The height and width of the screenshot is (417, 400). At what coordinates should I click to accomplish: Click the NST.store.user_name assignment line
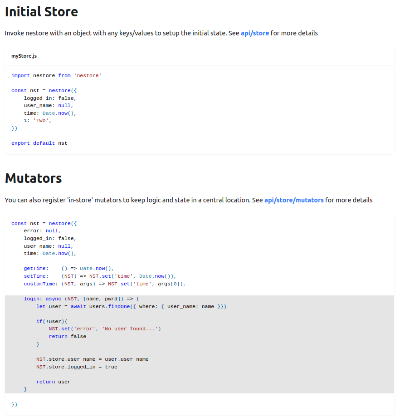coord(92,359)
